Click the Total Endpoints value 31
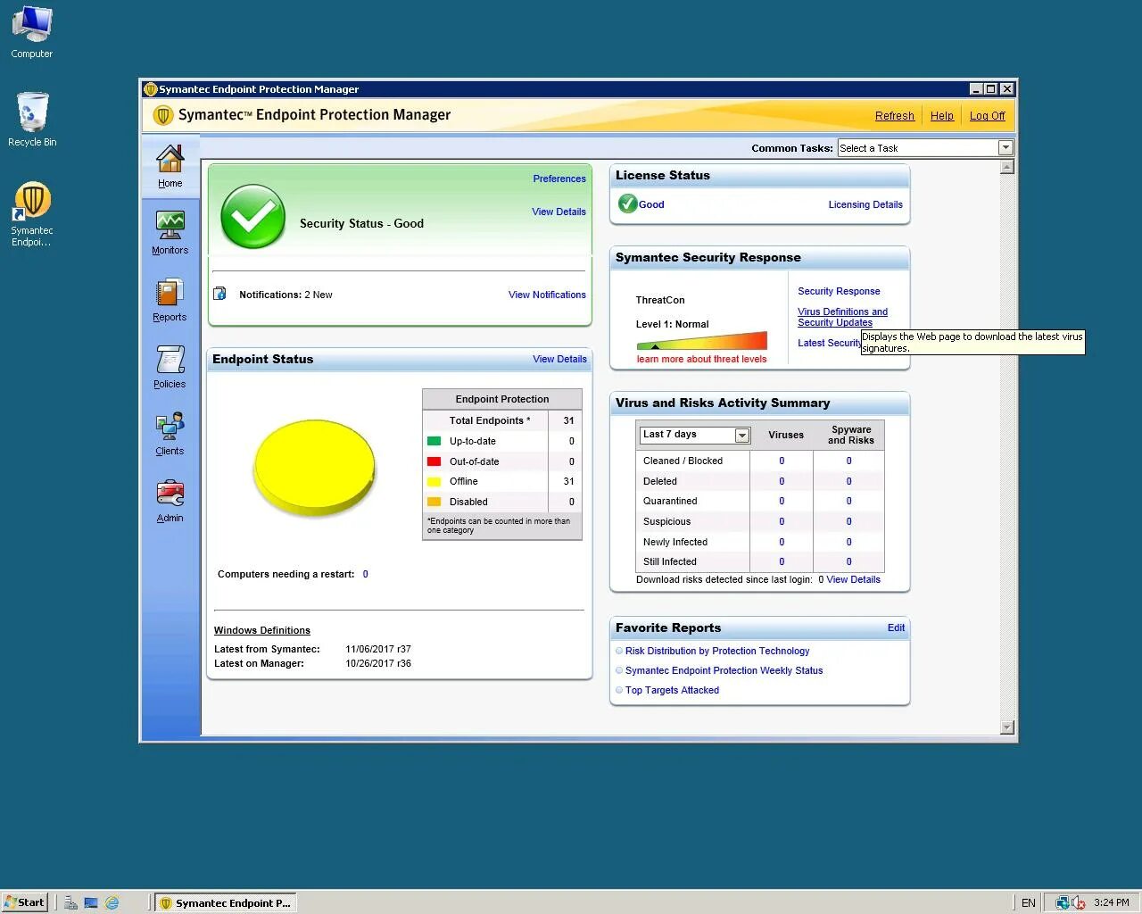Image resolution: width=1142 pixels, height=914 pixels. 568,420
